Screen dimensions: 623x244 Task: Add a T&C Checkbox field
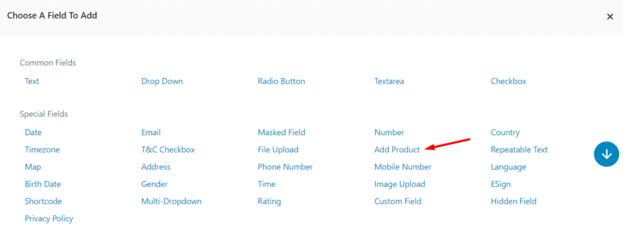(x=168, y=150)
